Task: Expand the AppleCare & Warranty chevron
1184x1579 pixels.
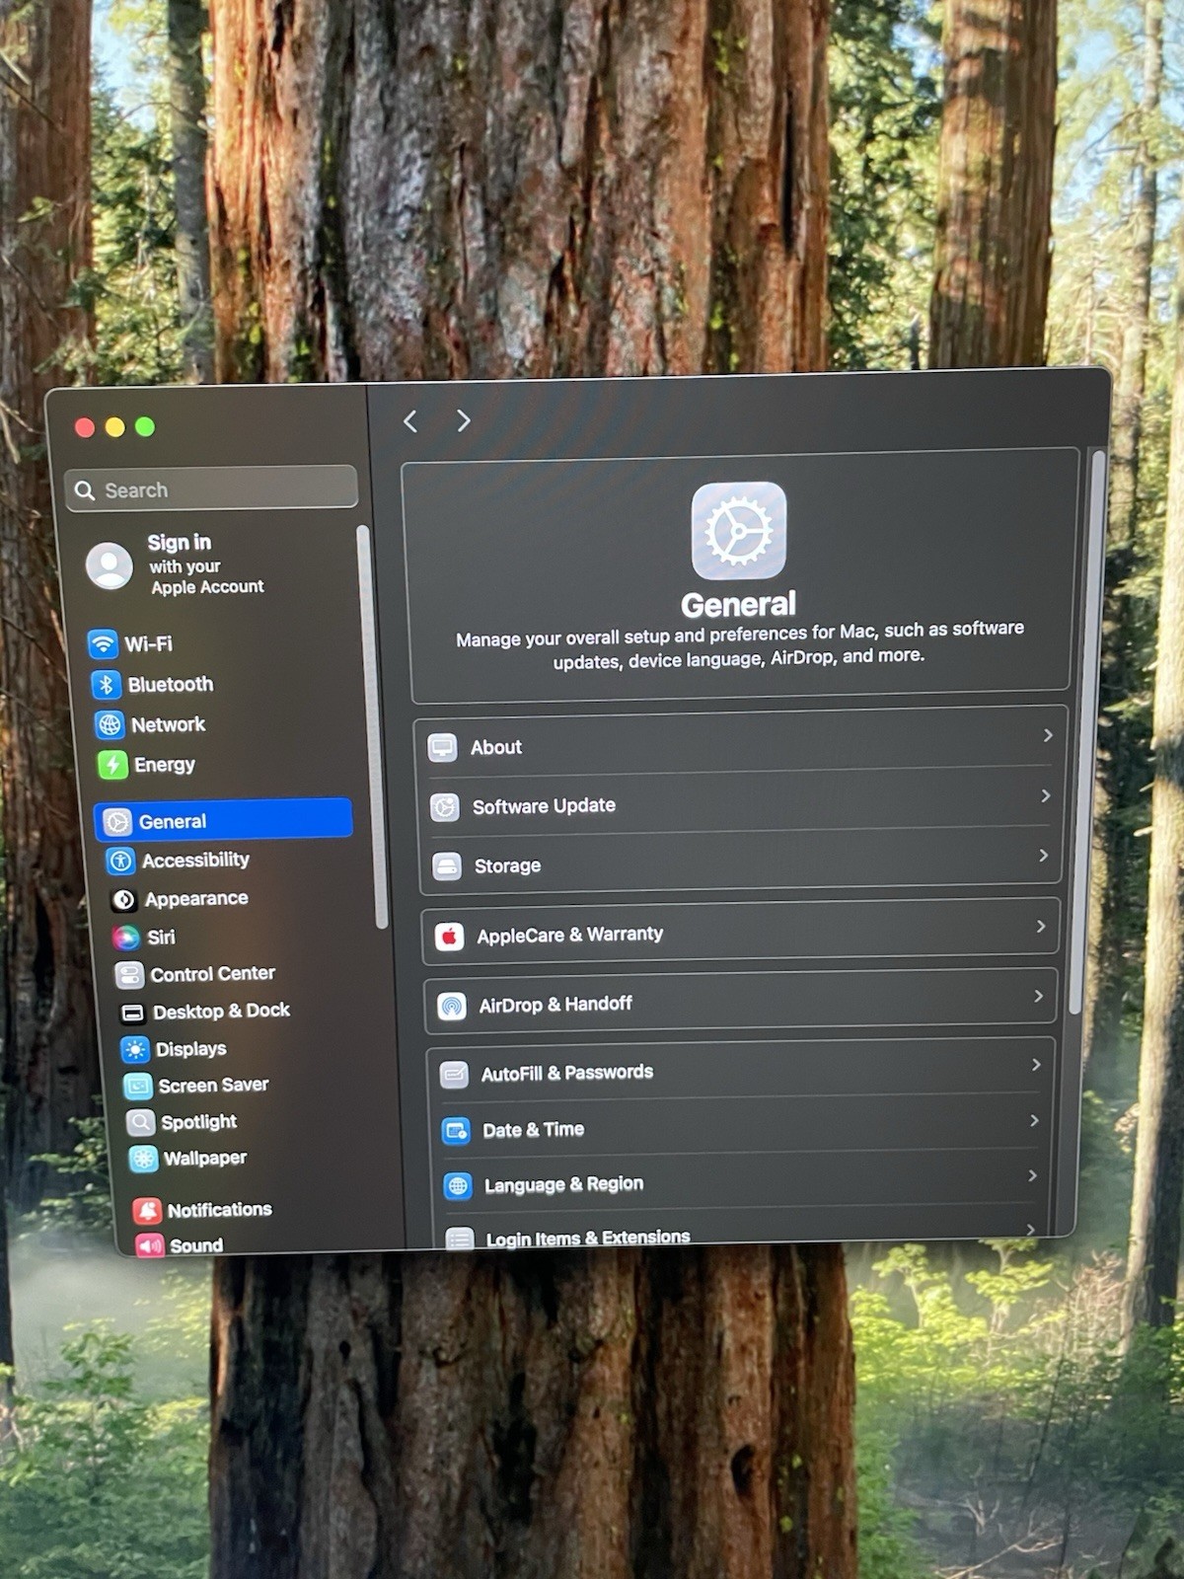Action: pos(1041,927)
